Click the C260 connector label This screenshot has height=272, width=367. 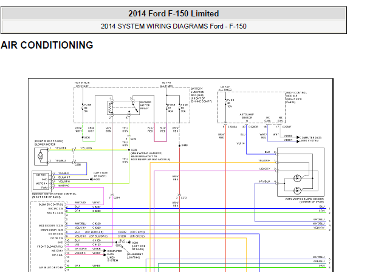78,165
